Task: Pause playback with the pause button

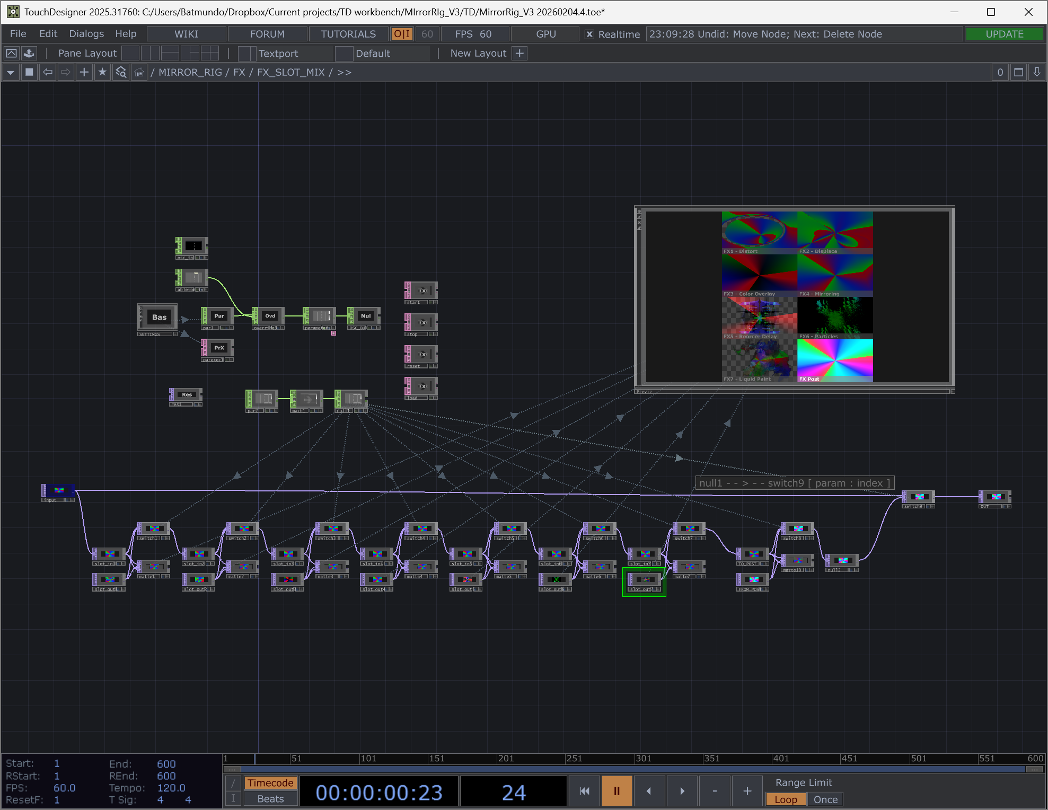Action: 616,791
